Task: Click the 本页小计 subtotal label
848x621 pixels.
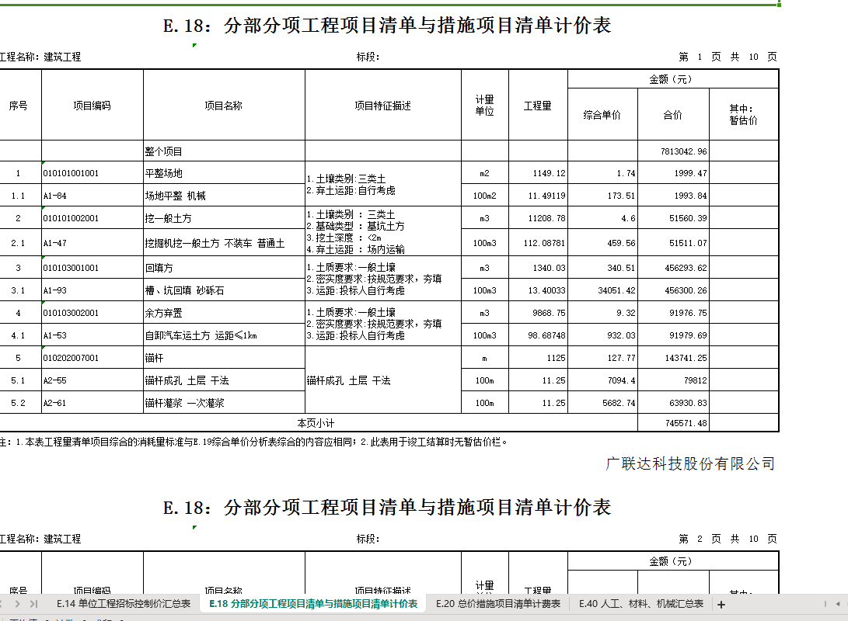Action: pos(316,423)
